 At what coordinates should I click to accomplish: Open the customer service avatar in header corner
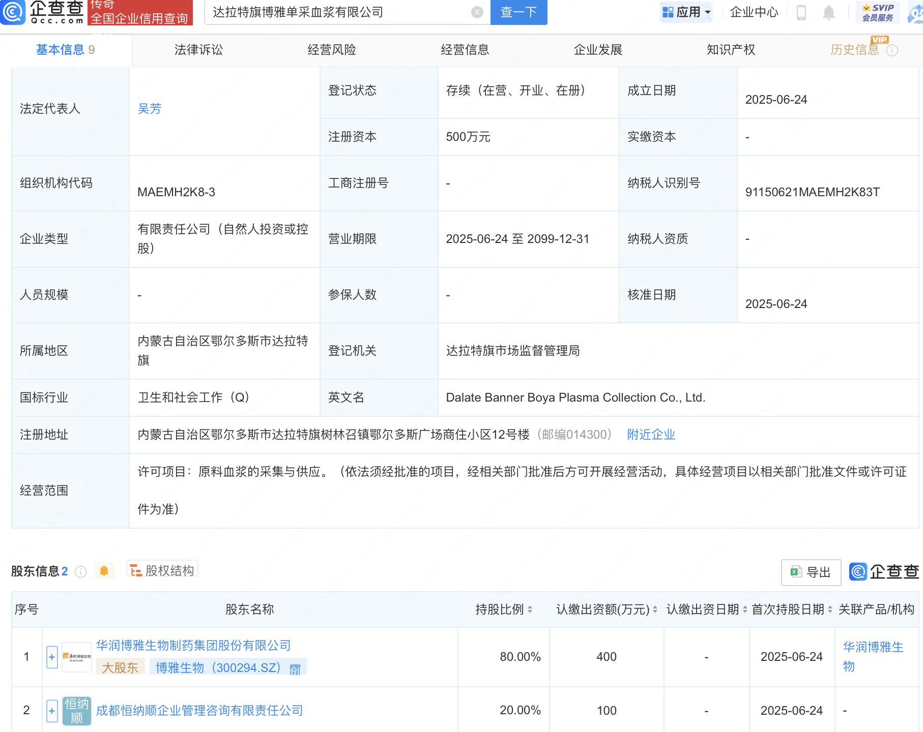pos(915,12)
